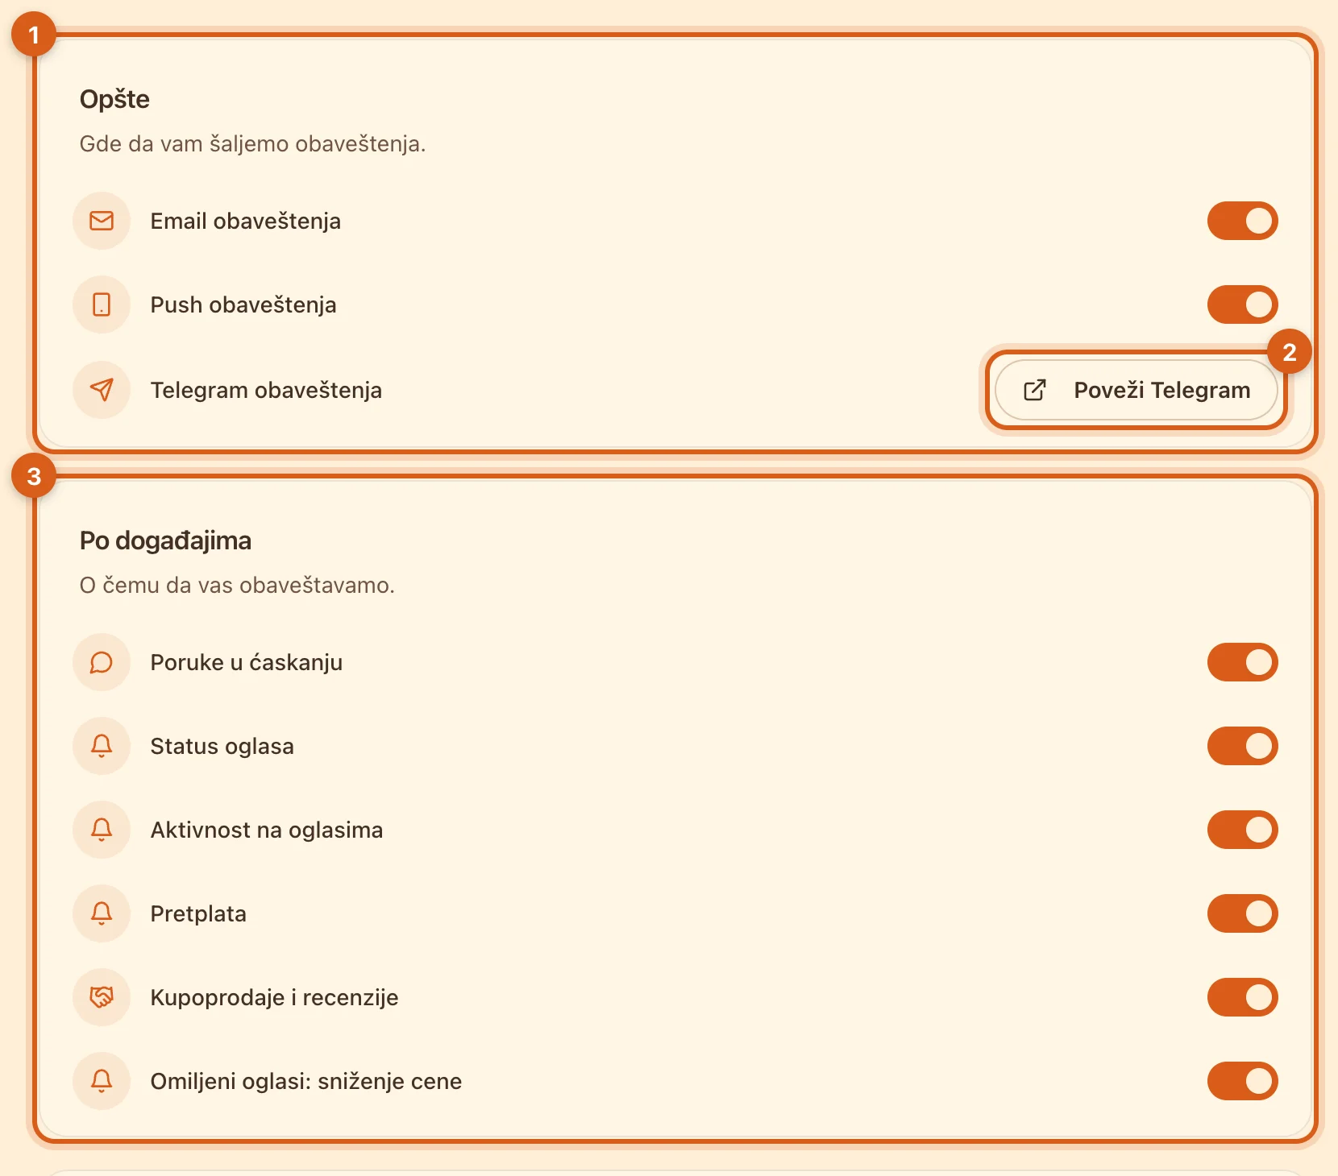The image size is (1338, 1176).
Task: Click the handshake icon for Kupoprodaje i recenzije
Action: click(102, 997)
